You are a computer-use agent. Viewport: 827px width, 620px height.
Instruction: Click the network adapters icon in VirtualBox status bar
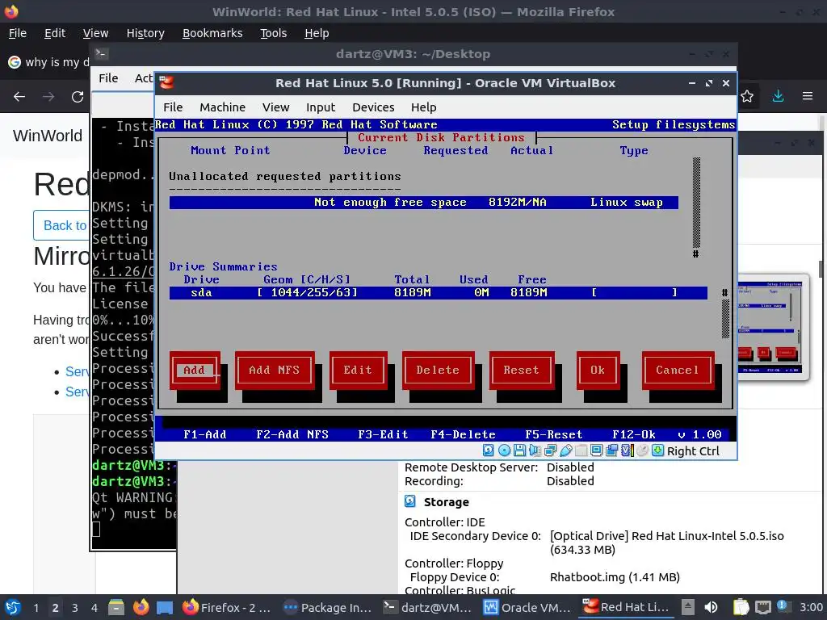550,450
